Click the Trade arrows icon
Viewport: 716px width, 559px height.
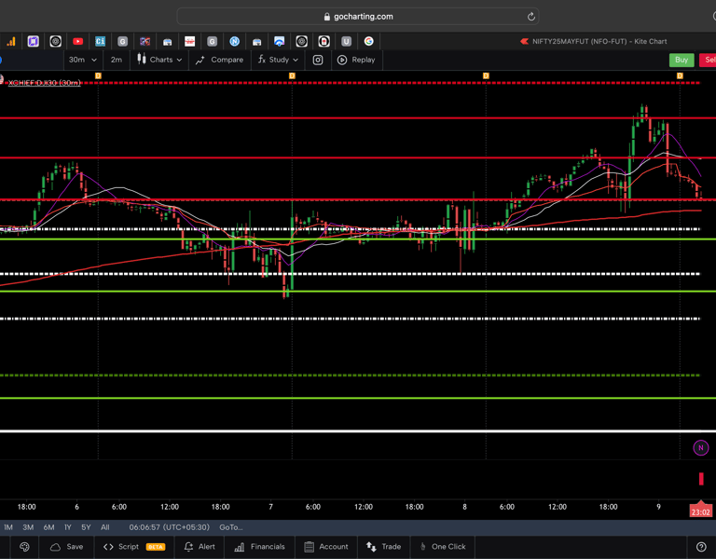pyautogui.click(x=371, y=547)
